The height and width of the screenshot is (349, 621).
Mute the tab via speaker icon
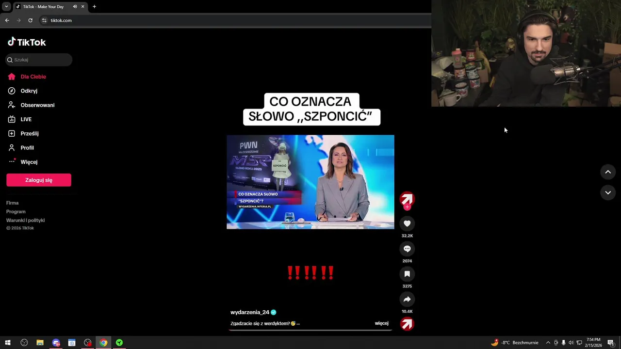point(75,7)
